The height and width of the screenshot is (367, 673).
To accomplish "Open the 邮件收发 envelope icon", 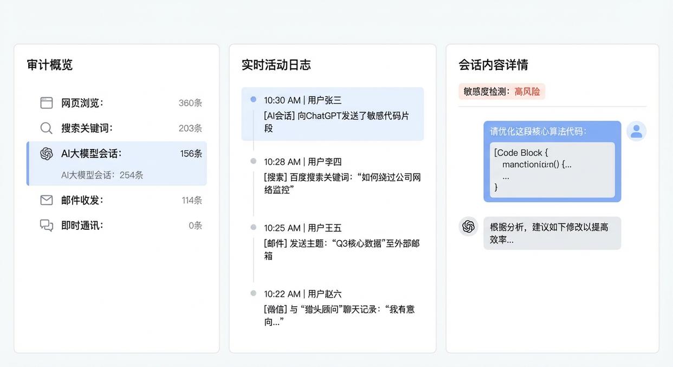I will [46, 200].
